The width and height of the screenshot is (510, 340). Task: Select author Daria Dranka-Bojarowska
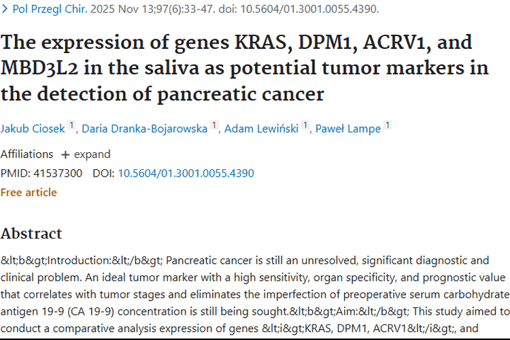point(145,129)
